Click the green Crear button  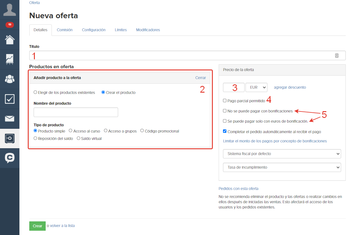click(x=37, y=226)
